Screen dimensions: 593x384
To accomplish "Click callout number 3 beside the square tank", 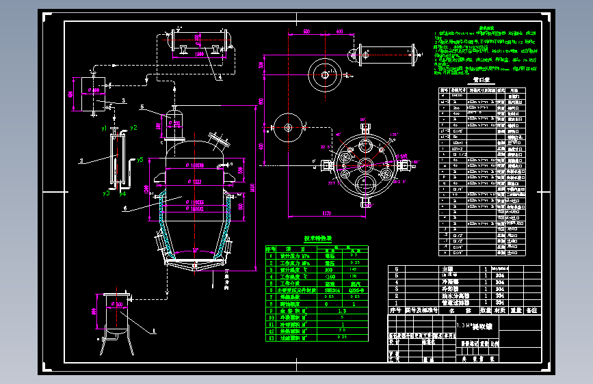I will pyautogui.click(x=123, y=100).
